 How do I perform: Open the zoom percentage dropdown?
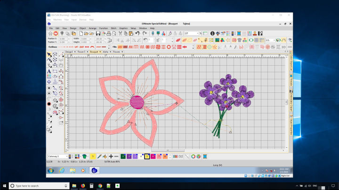coord(197,33)
